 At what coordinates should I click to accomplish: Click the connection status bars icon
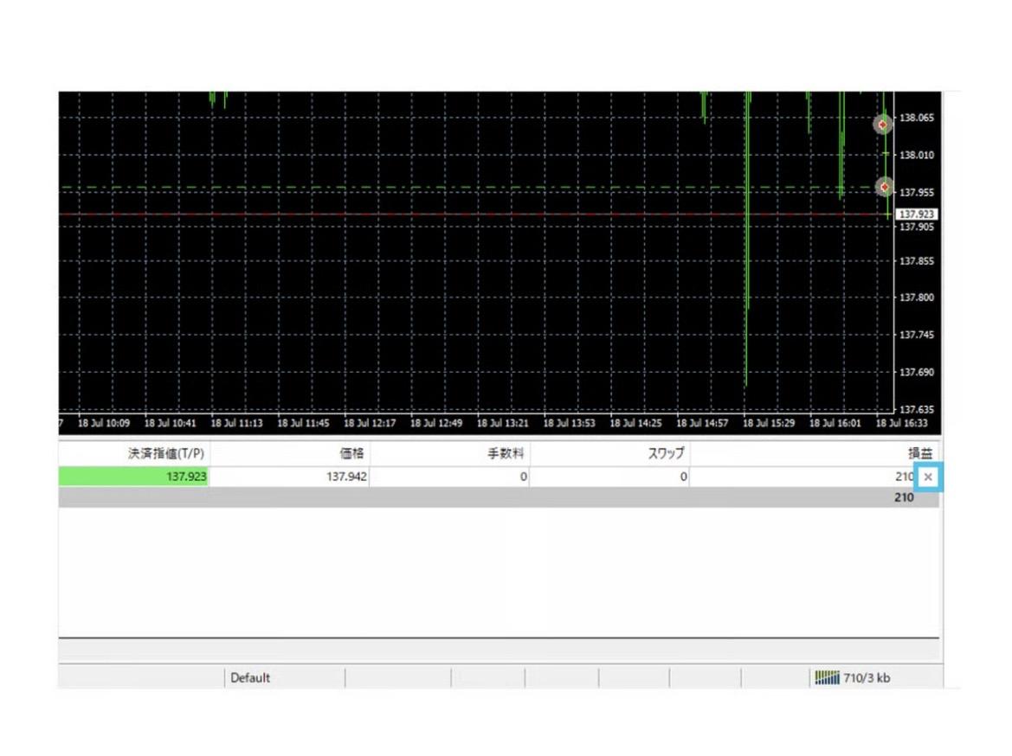pos(827,678)
